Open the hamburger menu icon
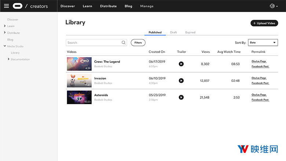286x161 pixels. [x=6, y=6]
